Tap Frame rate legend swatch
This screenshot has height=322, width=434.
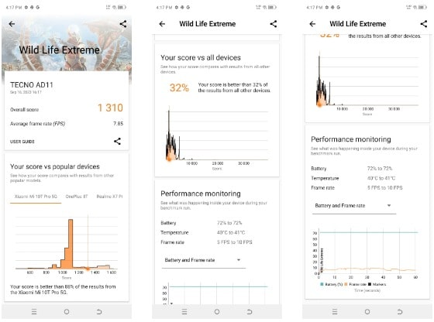coord(346,284)
